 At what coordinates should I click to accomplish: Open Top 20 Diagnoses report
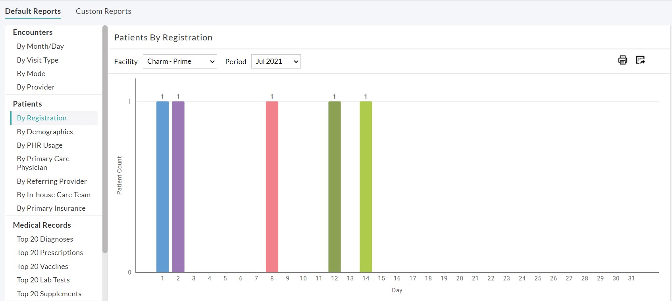[45, 239]
